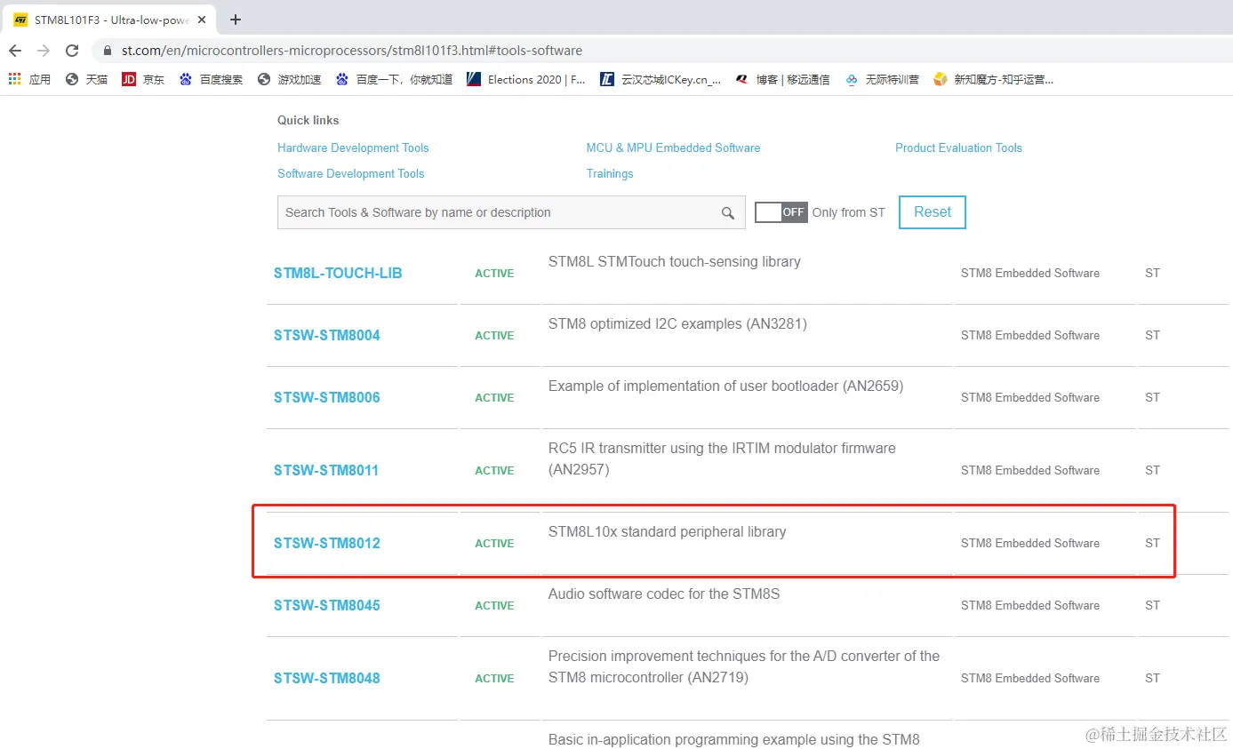Viewport: 1233px width, 749px height.
Task: Click 'STM8L10x standard peripheral library' description
Action: 668,531
